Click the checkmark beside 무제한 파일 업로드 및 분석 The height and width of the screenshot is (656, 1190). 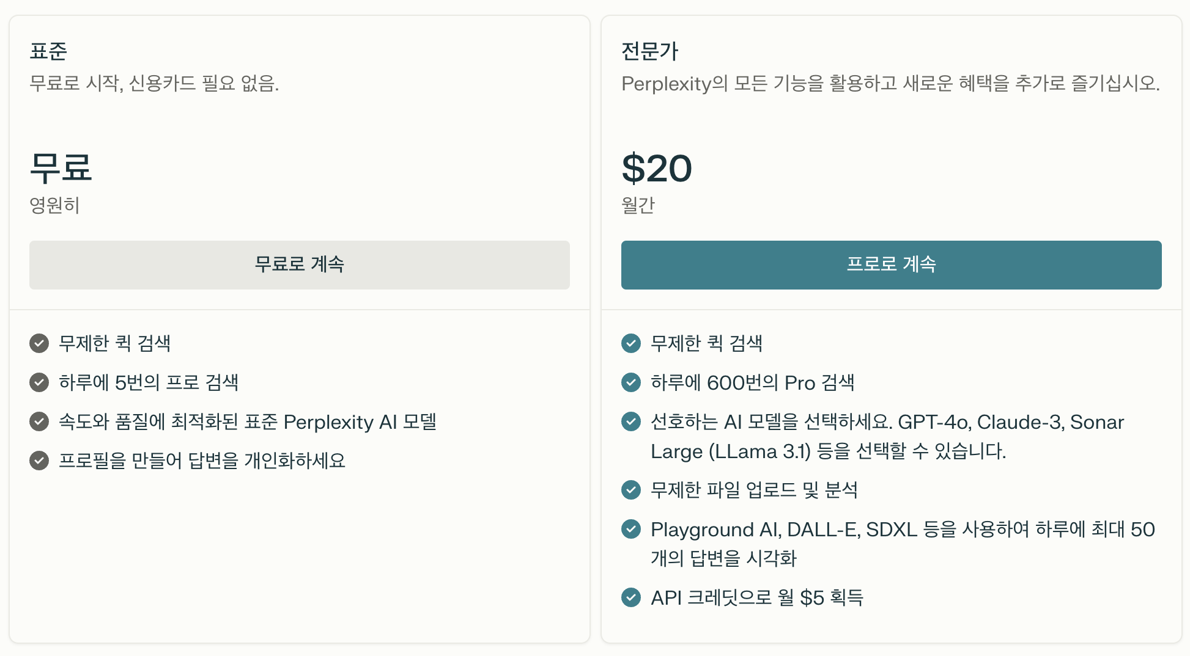(630, 489)
